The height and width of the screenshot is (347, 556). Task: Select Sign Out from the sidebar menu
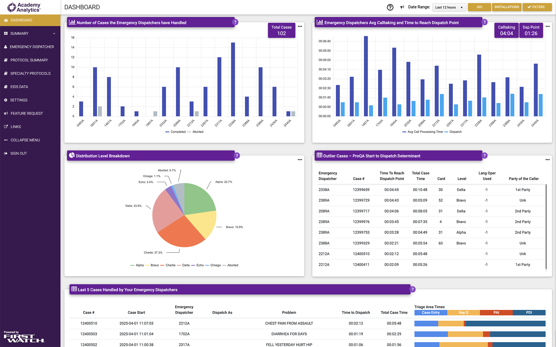tap(19, 153)
